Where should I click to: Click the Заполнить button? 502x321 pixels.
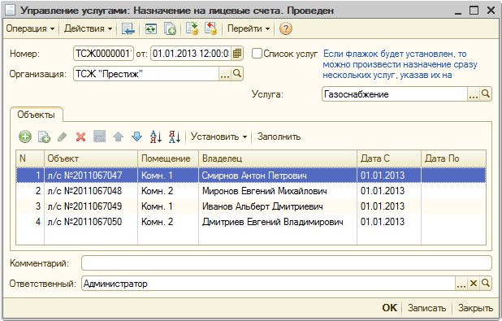pos(279,137)
